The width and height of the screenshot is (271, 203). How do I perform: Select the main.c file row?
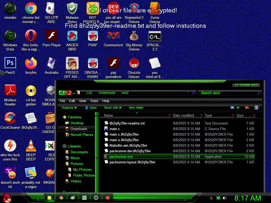[179, 129]
